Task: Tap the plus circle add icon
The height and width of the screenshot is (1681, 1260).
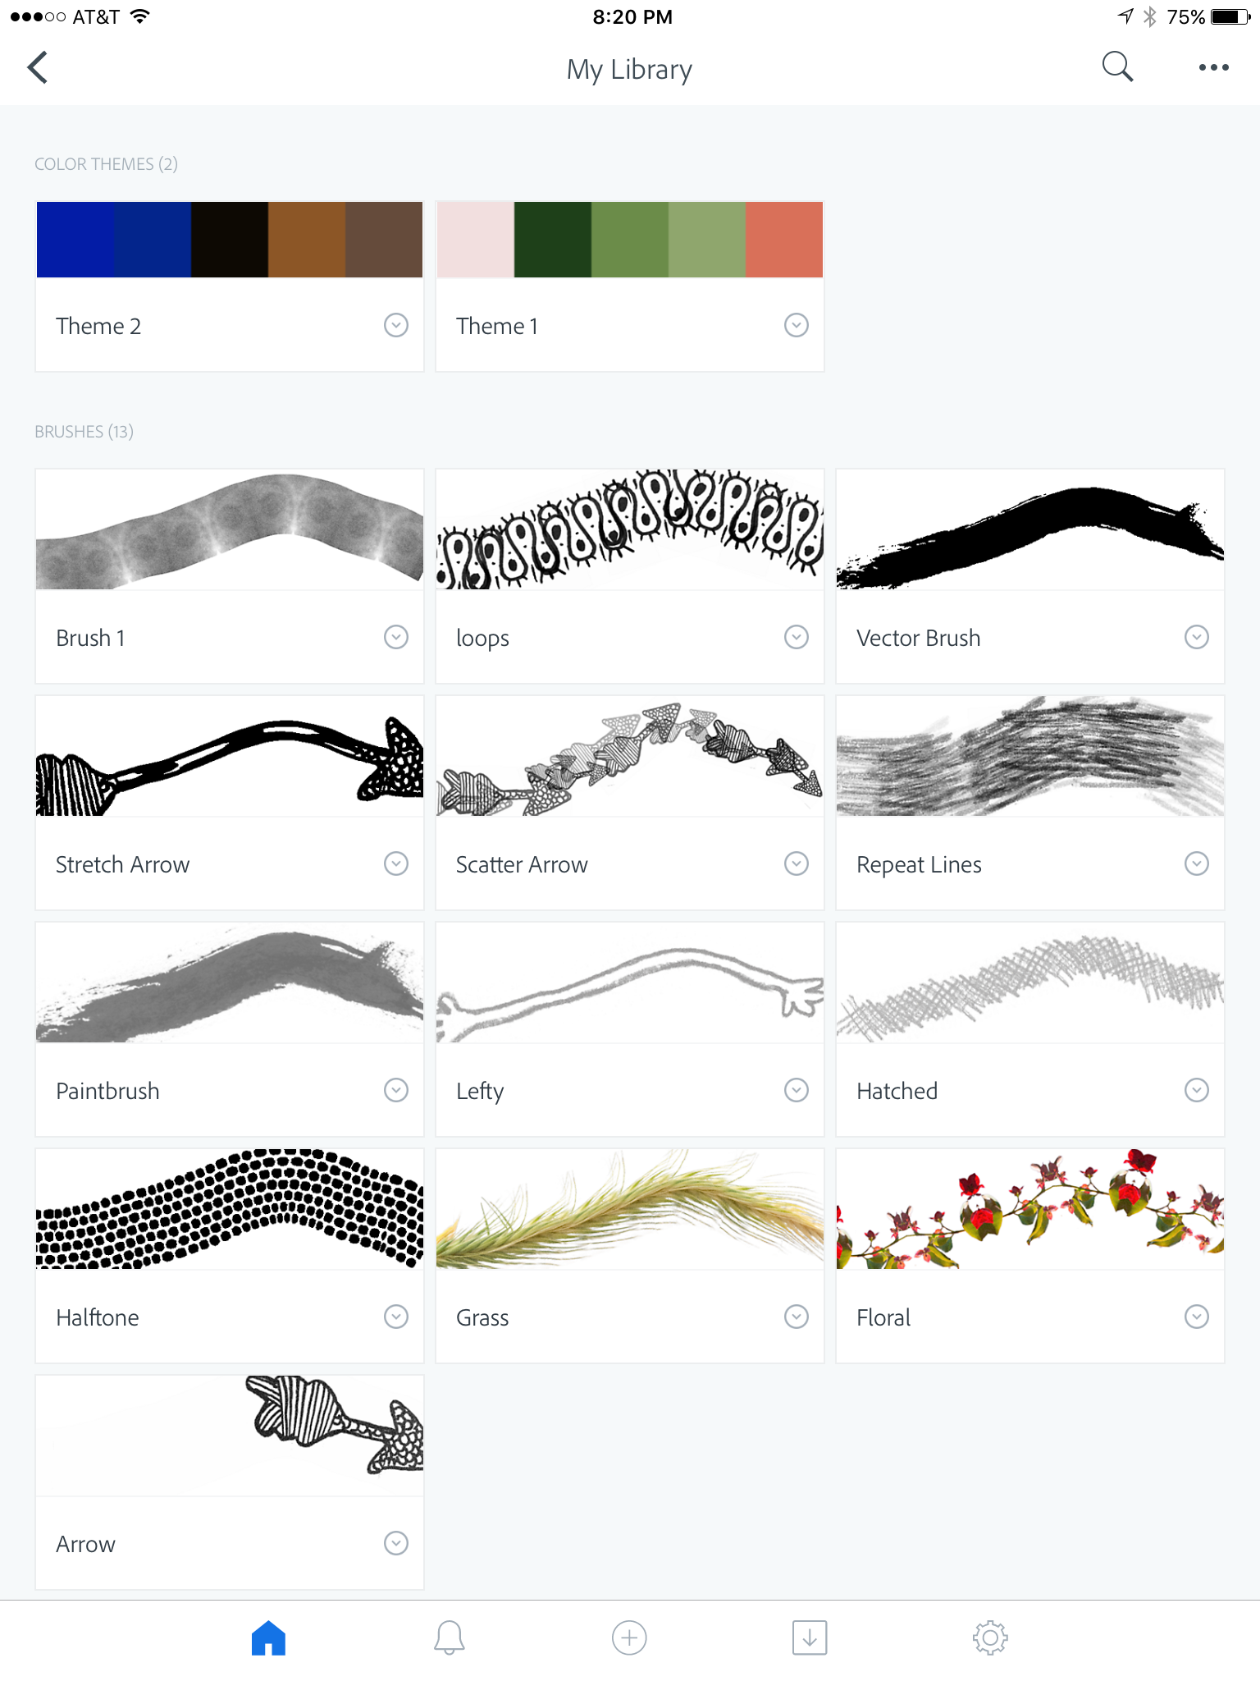Action: 629,1637
